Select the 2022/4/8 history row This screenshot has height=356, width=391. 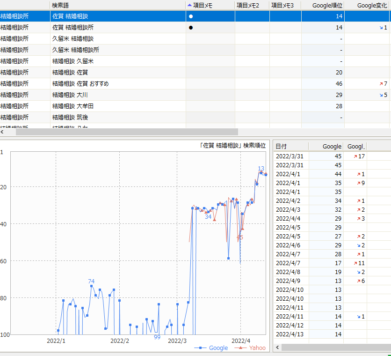[332, 272]
